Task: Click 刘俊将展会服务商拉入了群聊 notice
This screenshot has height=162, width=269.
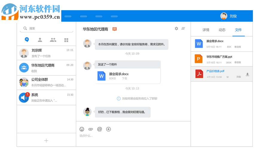Action: (x=137, y=99)
